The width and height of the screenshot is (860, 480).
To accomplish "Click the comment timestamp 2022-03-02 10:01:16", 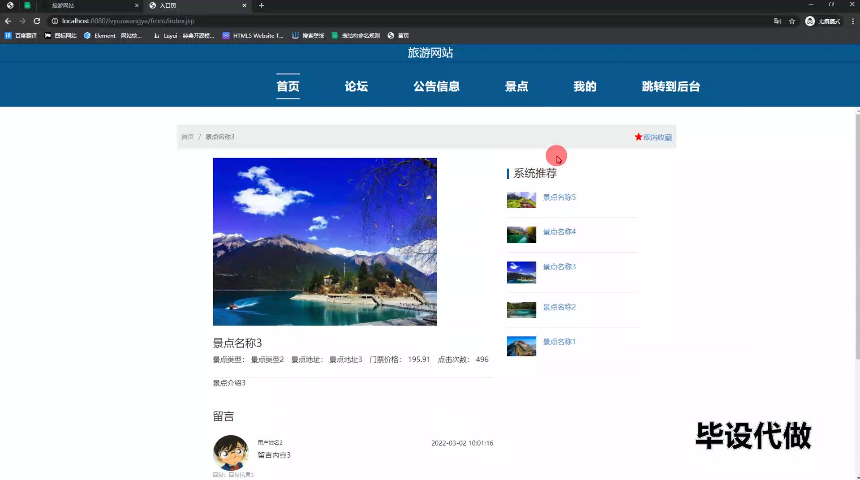I will pos(462,443).
